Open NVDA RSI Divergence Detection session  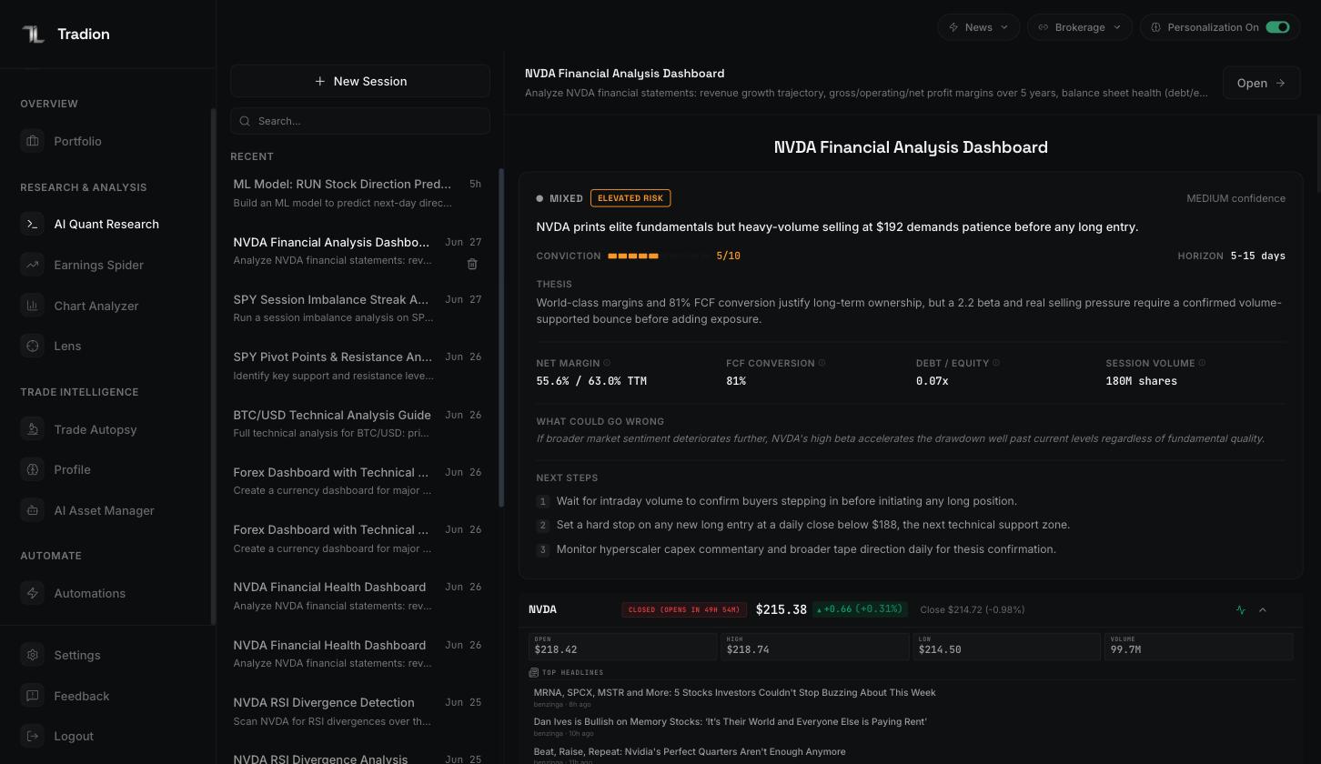(358, 711)
